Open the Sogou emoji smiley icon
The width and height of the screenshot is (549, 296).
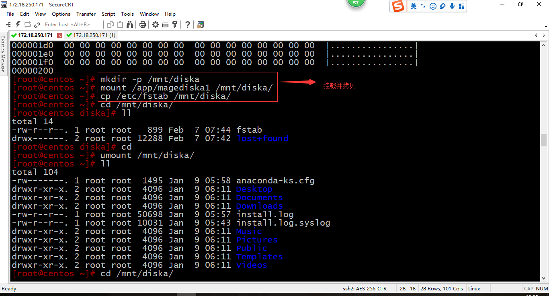pos(433,6)
